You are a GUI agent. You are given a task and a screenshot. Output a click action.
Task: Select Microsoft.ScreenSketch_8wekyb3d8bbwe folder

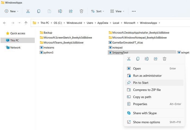66,38
